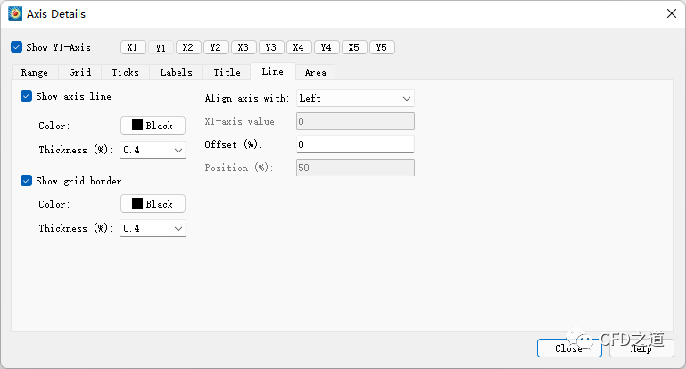Go to the Area tab
686x369 pixels.
[315, 72]
